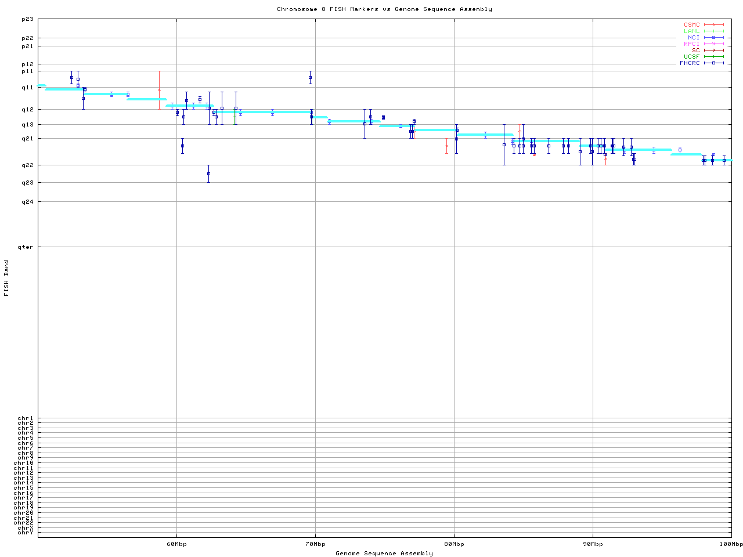The image size is (743, 557).
Task: Click the 'Genome Sequence Assembly' x-axis title
Action: (x=384, y=554)
